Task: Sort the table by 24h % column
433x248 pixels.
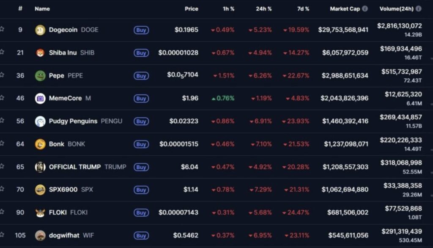Action: (x=263, y=8)
